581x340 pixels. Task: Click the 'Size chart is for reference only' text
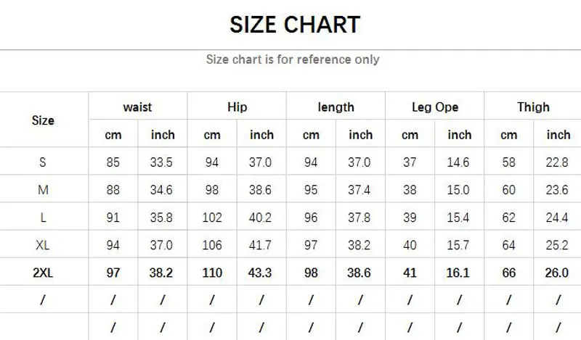pos(293,59)
